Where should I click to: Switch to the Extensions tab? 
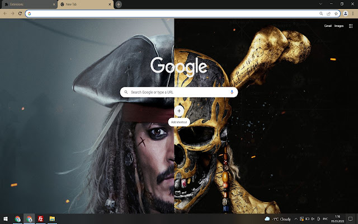pyautogui.click(x=28, y=4)
